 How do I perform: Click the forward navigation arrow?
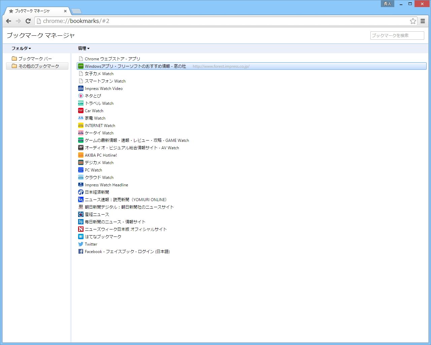(x=18, y=21)
